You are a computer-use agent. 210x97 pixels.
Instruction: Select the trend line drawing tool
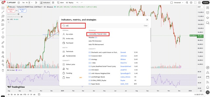pyautogui.click(x=3, y=12)
